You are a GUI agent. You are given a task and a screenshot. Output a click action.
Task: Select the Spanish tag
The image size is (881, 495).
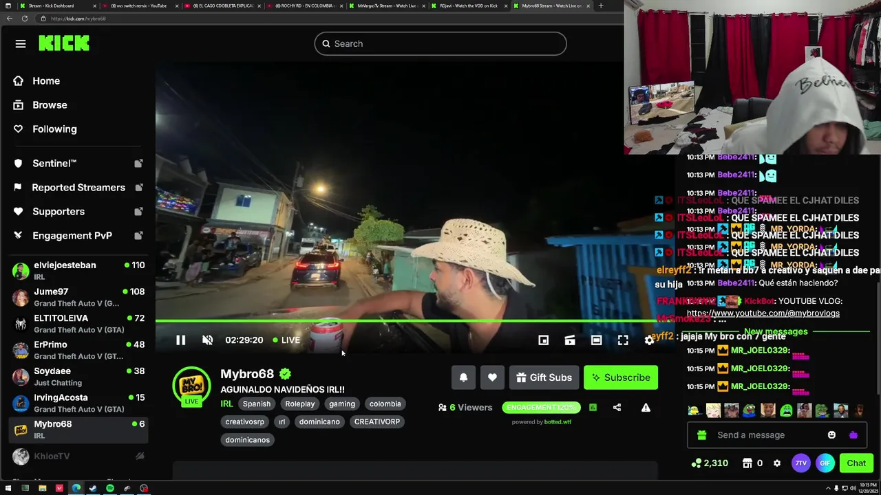click(257, 404)
